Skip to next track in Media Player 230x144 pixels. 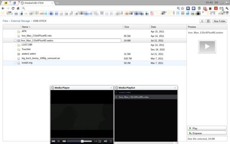click(x=64, y=141)
